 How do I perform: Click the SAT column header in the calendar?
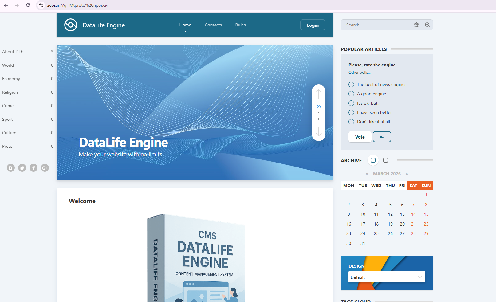tap(413, 186)
